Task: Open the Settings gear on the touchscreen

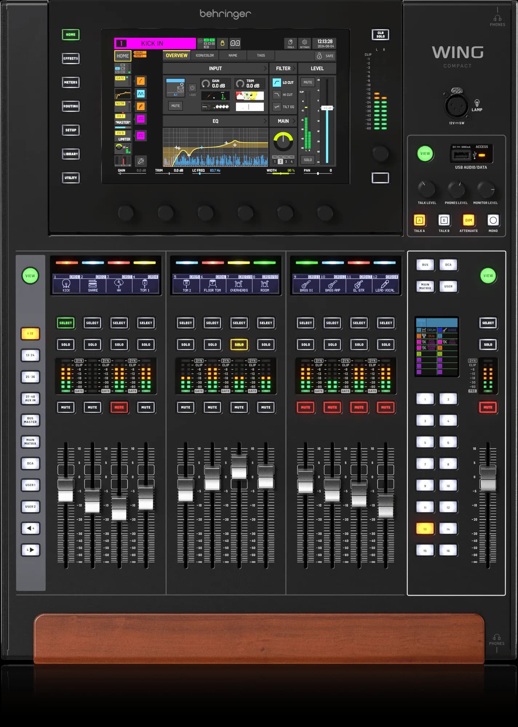Action: [x=304, y=43]
